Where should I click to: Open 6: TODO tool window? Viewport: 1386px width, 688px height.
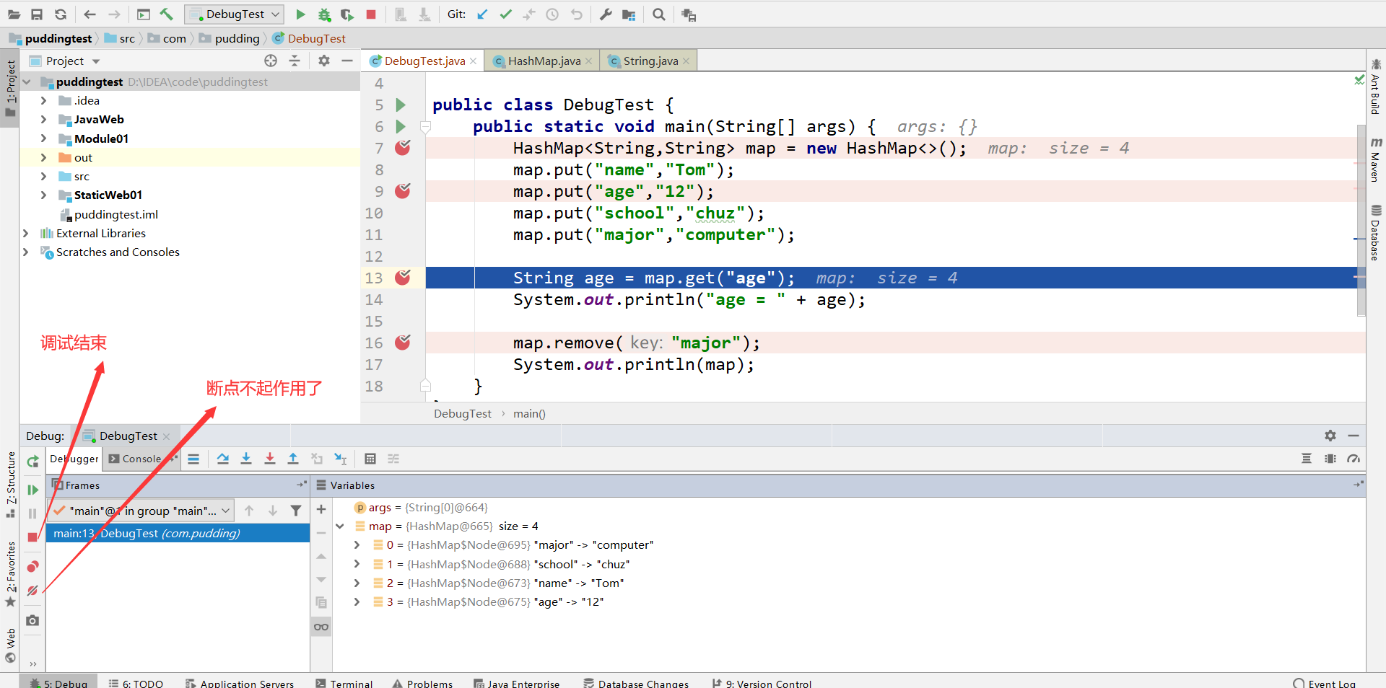(136, 683)
